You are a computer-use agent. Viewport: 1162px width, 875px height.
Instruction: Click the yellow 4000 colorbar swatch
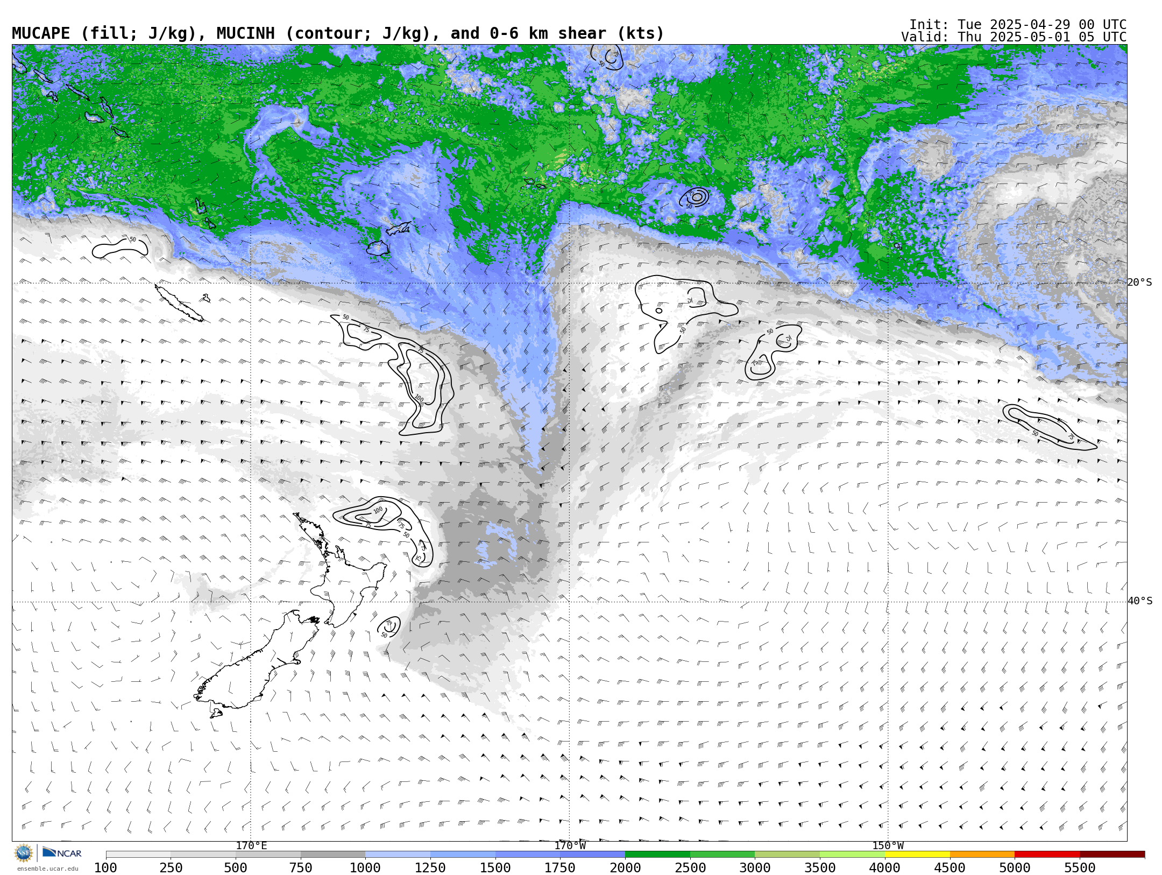tap(917, 854)
